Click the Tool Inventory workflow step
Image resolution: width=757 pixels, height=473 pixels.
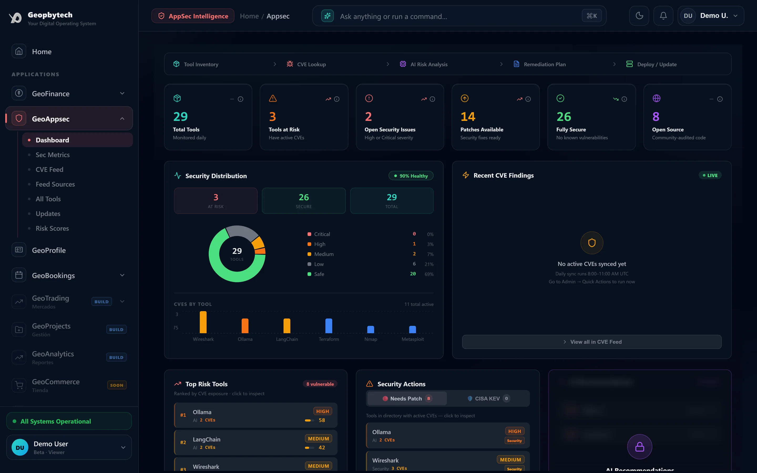pyautogui.click(x=196, y=64)
